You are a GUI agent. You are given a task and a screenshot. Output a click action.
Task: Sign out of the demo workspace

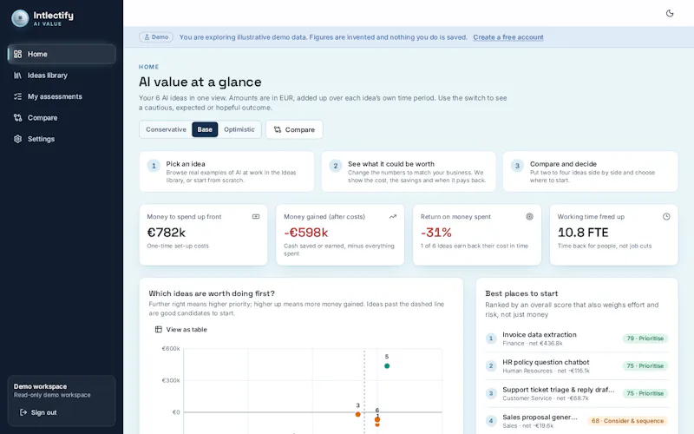click(x=38, y=412)
